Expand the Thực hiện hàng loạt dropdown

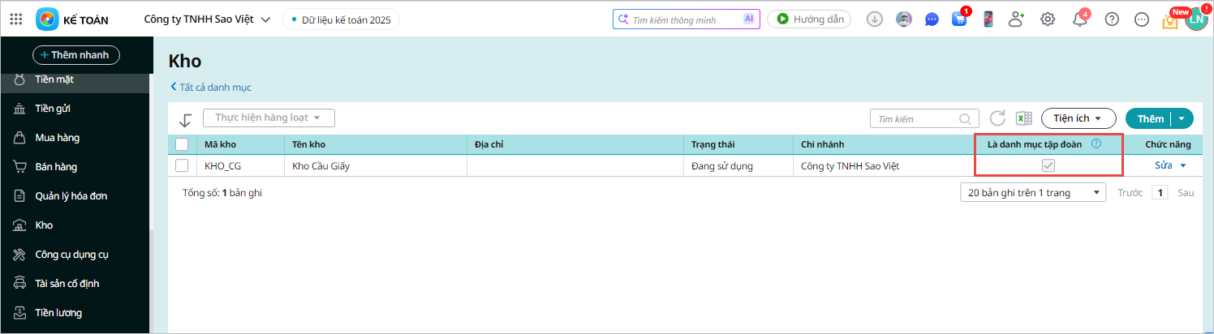pos(269,118)
